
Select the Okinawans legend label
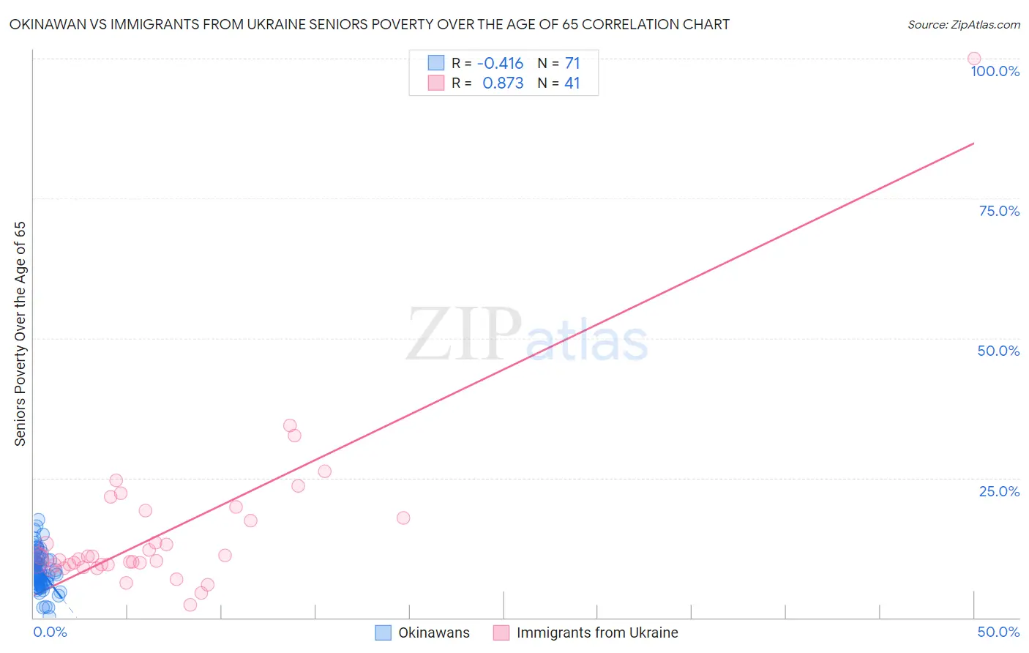434,633
